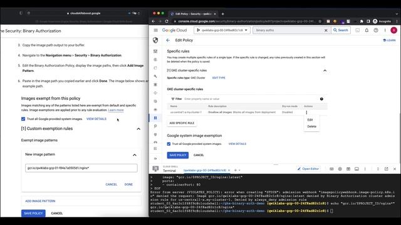Click the browser back arrow
Image resolution: width=401 pixels, height=225 pixels.
click(x=153, y=21)
